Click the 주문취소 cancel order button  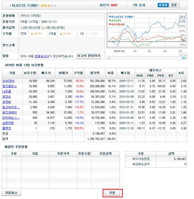pos(11,193)
